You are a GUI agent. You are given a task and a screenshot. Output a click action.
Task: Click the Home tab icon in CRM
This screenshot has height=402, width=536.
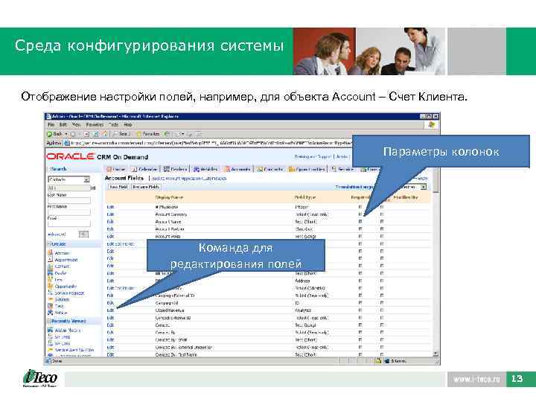109,169
